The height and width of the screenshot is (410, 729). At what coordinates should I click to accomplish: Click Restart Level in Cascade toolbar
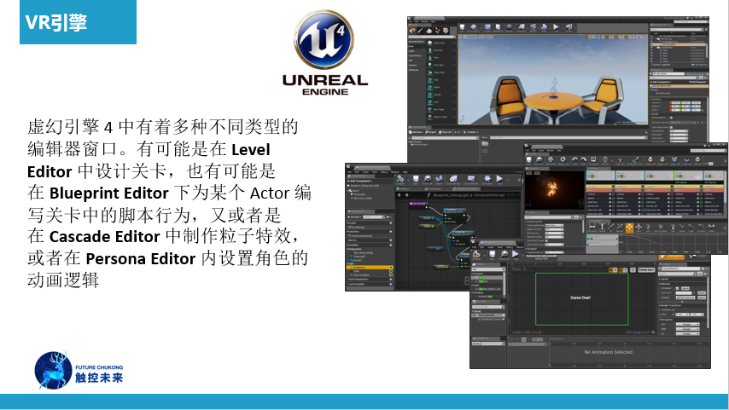(563, 160)
